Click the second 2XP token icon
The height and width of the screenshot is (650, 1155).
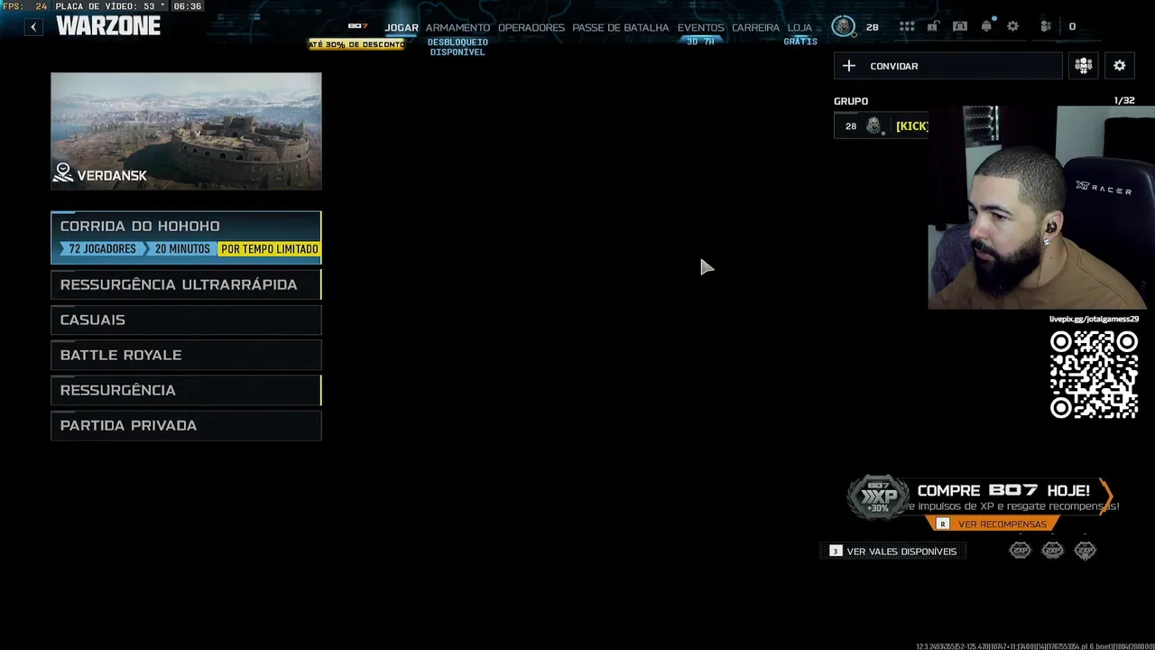pos(1053,550)
